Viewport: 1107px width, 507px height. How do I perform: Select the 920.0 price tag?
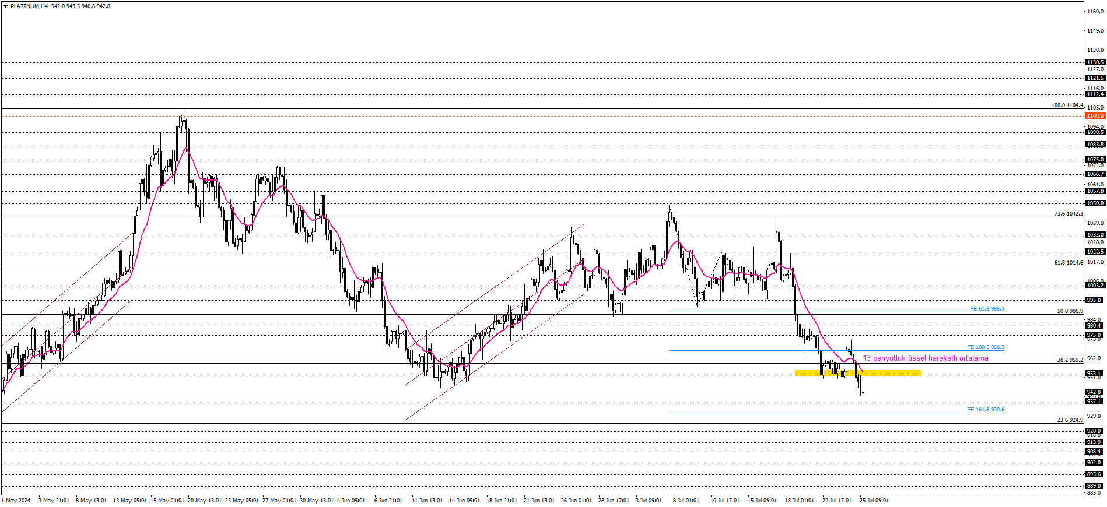(1094, 431)
